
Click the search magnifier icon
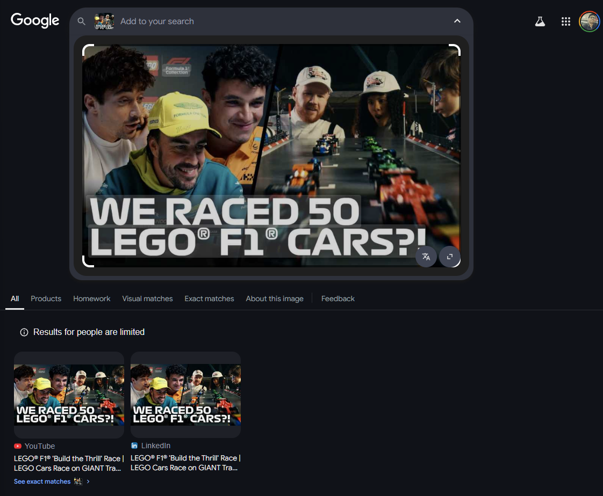(x=81, y=21)
